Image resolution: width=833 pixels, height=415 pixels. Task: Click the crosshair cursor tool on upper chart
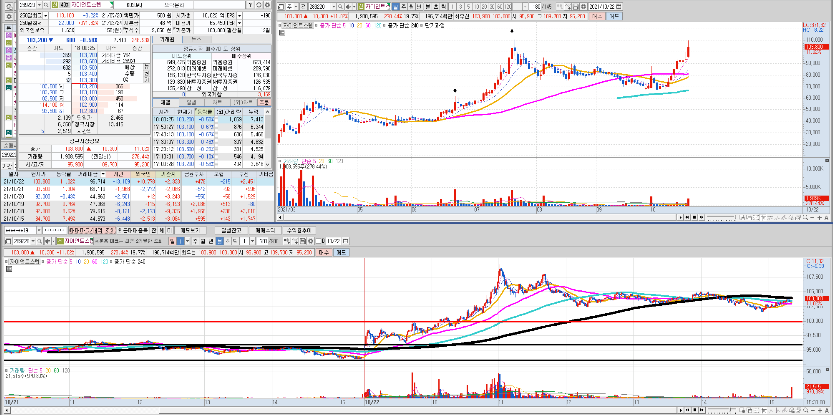point(763,218)
